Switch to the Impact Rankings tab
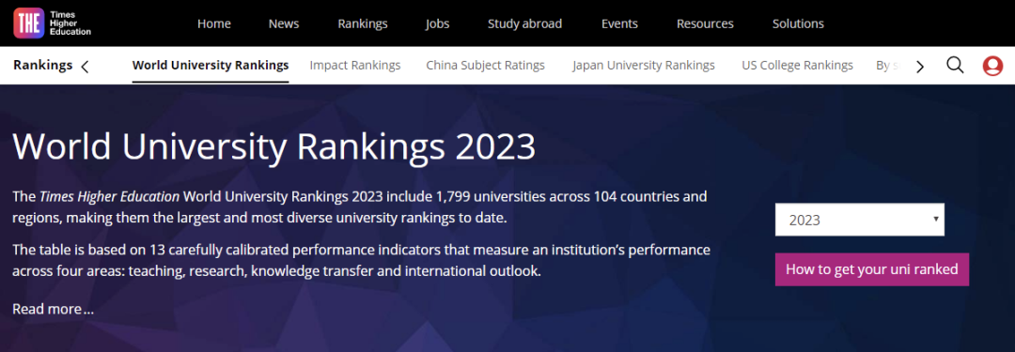1015x352 pixels. coord(355,66)
